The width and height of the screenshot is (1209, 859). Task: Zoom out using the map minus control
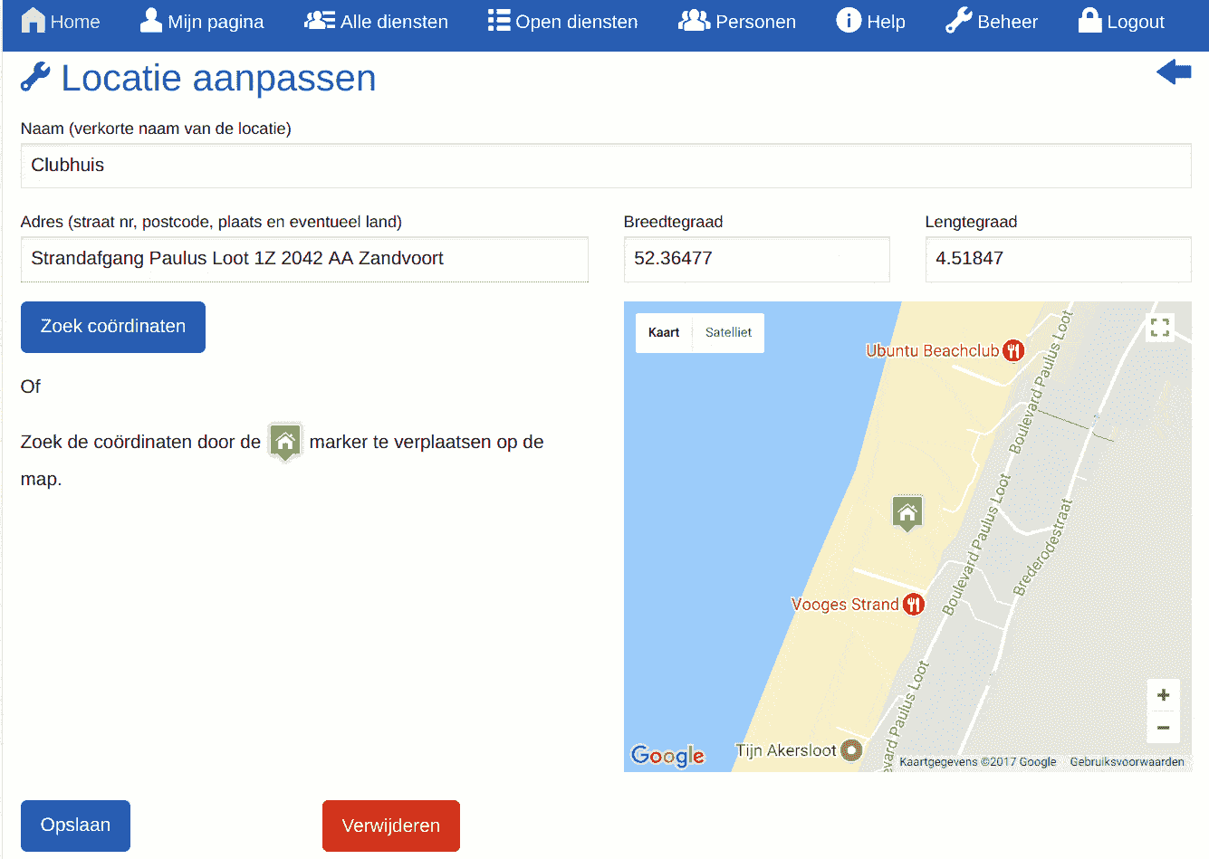1163,727
